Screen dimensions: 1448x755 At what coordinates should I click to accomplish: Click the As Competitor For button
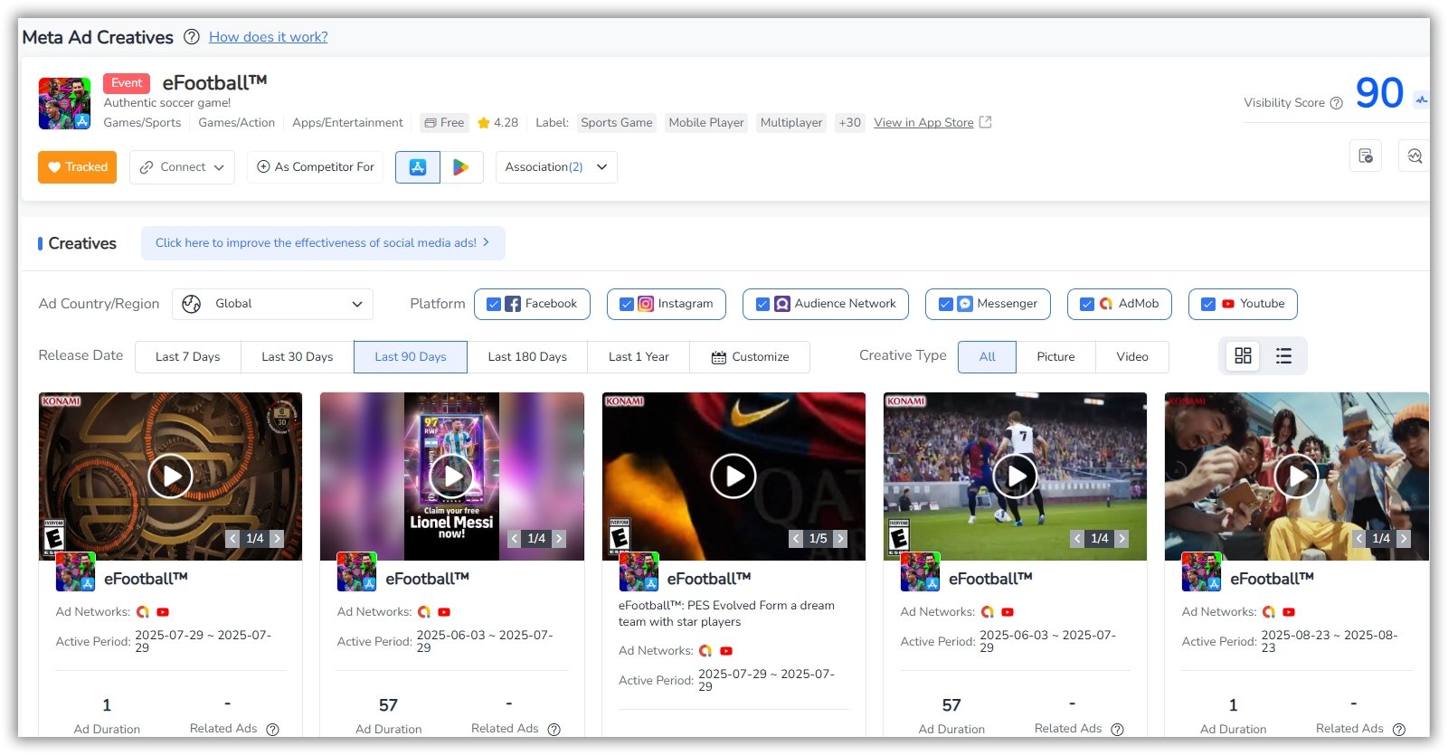316,167
